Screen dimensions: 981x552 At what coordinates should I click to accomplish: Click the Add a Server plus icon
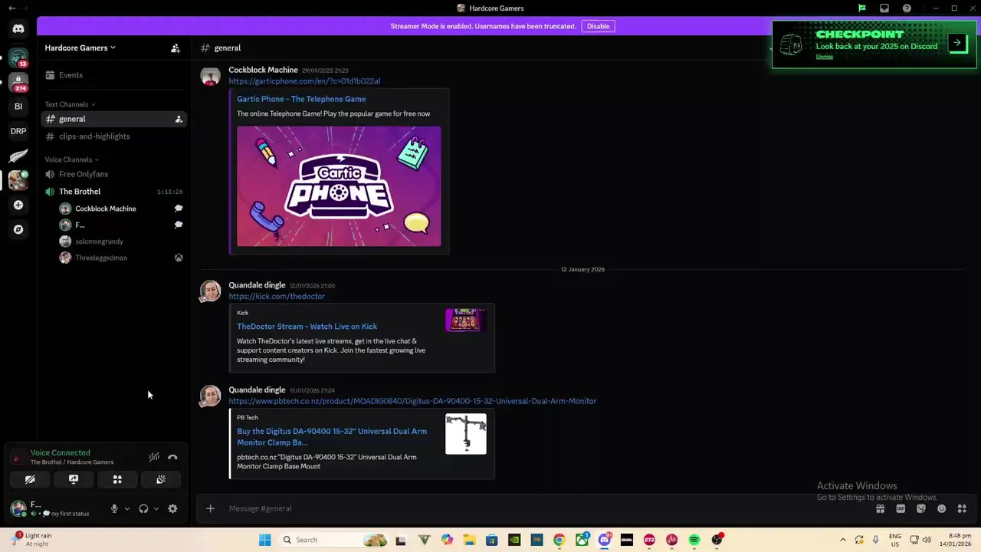click(18, 205)
